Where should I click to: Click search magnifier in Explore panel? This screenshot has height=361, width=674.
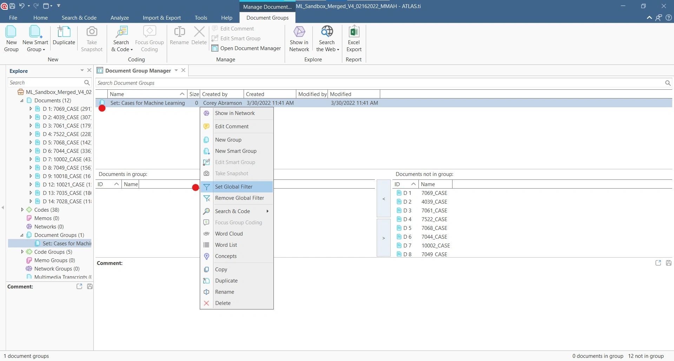point(87,83)
